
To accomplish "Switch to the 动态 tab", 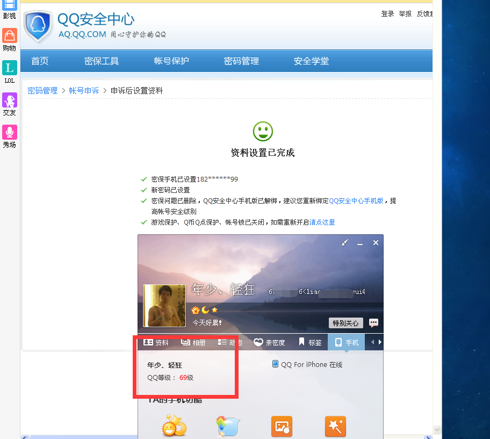I will pos(230,342).
